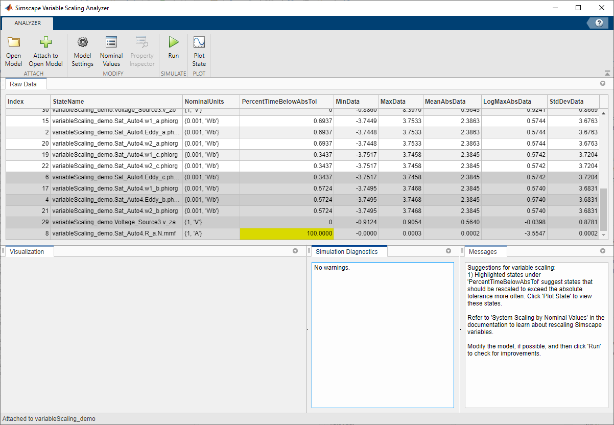Open Simulation Diagnostics panel actions dropdown
Image resolution: width=614 pixels, height=425 pixels.
(x=448, y=251)
